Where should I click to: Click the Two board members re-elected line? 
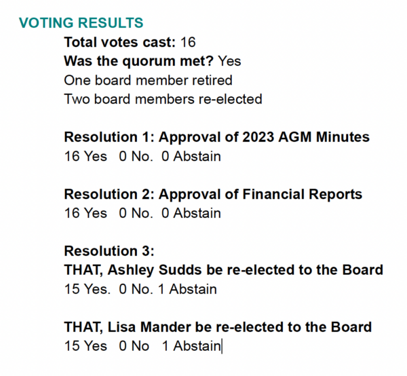coord(163,99)
